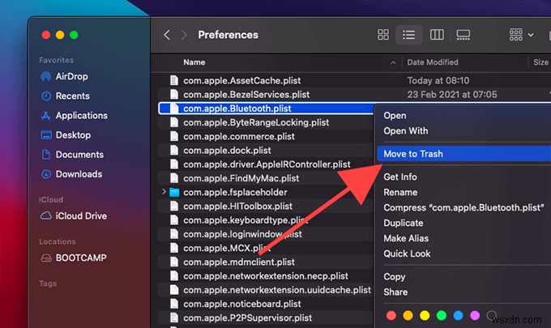The height and width of the screenshot is (328, 551).
Task: Choose Rename in context menu
Action: 400,193
